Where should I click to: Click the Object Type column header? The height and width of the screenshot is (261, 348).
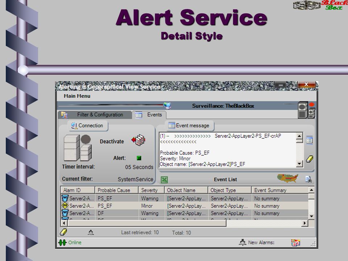pyautogui.click(x=229, y=190)
